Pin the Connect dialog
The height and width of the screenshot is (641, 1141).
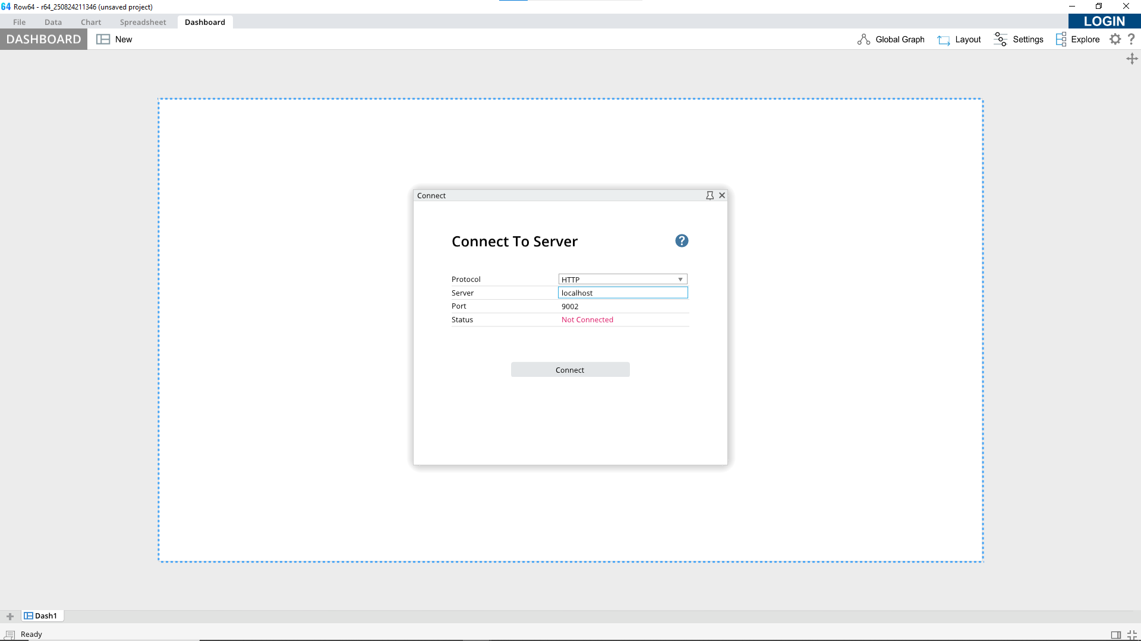710,195
